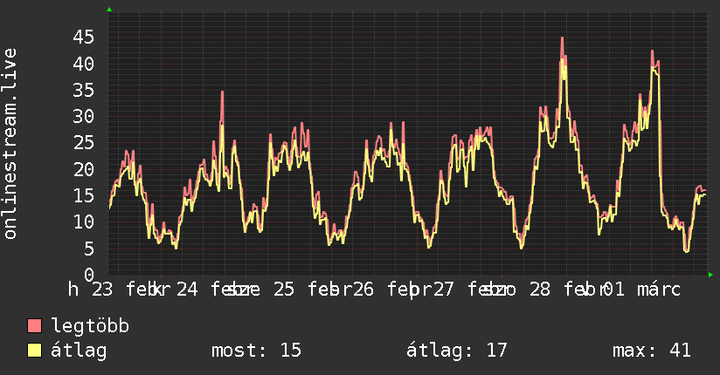Click the márc month label

coord(659,290)
